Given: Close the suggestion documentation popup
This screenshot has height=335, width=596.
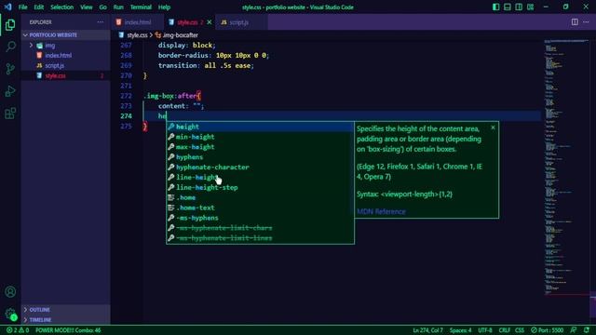Looking at the screenshot, I should click(493, 127).
